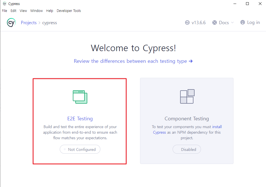266x187 pixels.
Task: Click the Disabled badge under Component Testing
Action: [x=187, y=149]
